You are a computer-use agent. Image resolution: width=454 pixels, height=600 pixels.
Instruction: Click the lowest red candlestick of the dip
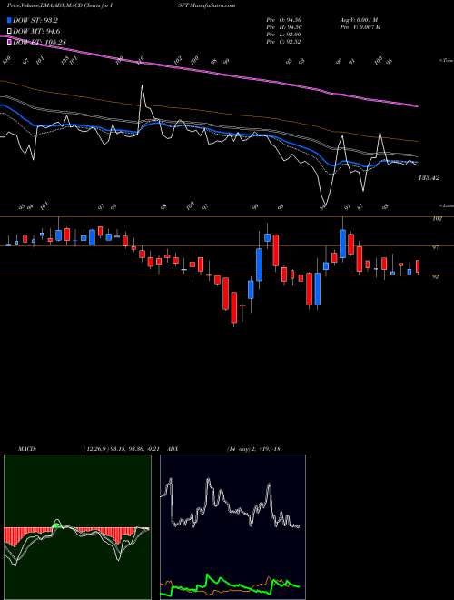coord(234,307)
